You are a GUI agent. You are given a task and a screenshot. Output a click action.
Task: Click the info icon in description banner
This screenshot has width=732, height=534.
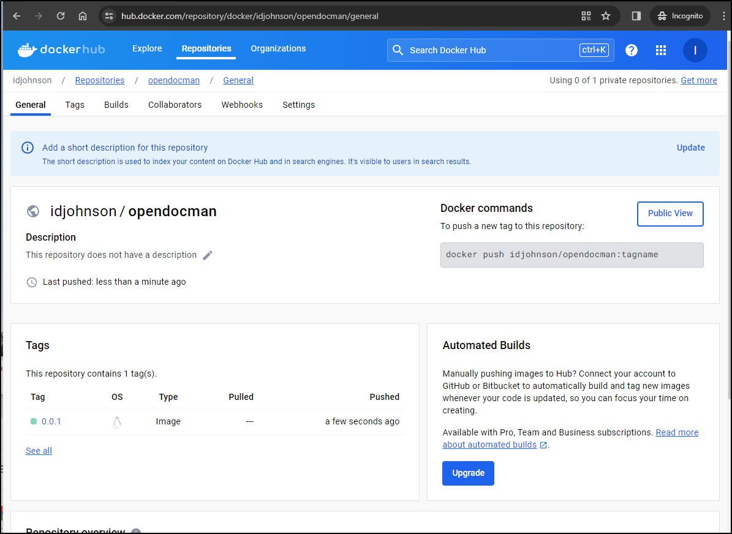pos(28,148)
